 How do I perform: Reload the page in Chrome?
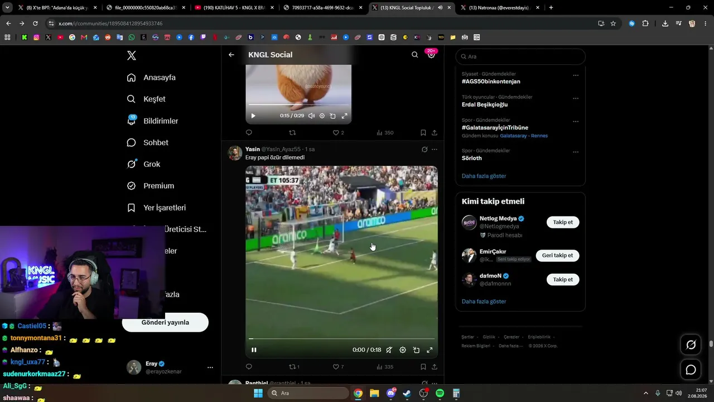[x=35, y=23]
